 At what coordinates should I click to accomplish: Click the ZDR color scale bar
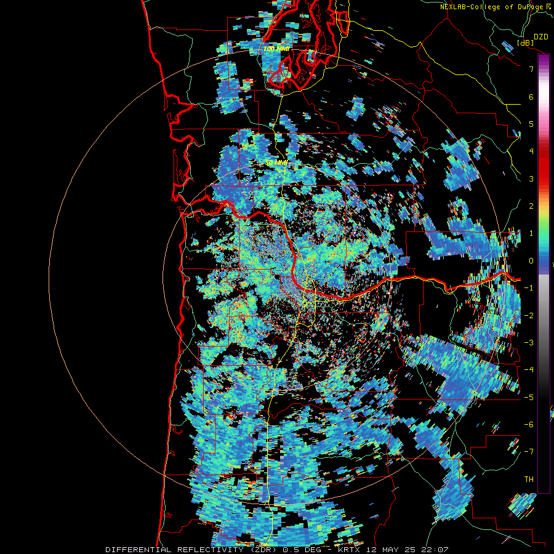coord(544,273)
